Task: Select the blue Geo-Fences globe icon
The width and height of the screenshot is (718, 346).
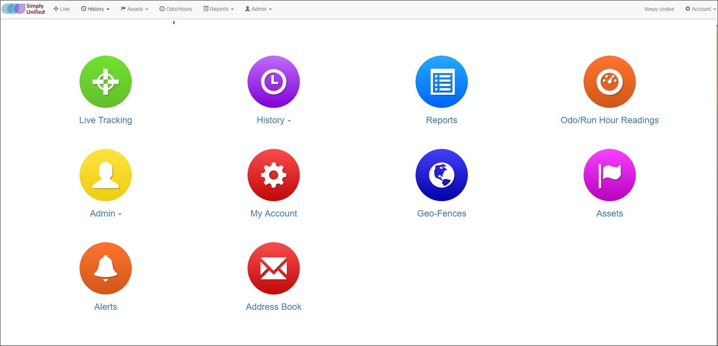Action: pyautogui.click(x=441, y=175)
